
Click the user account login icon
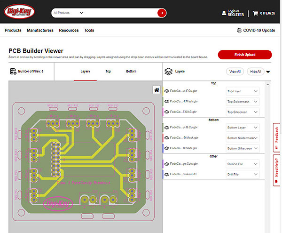click(x=223, y=13)
